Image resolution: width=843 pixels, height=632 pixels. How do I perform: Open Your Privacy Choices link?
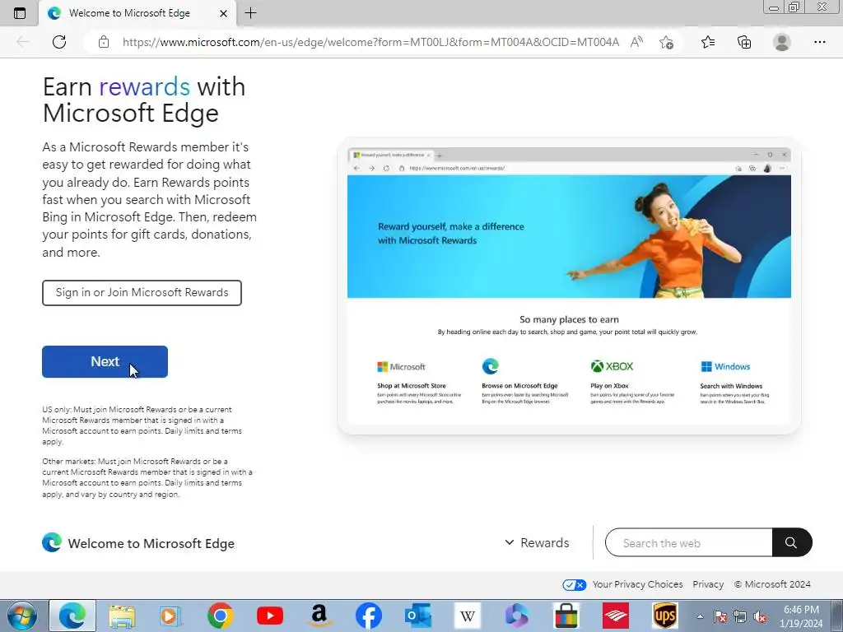[x=638, y=584]
